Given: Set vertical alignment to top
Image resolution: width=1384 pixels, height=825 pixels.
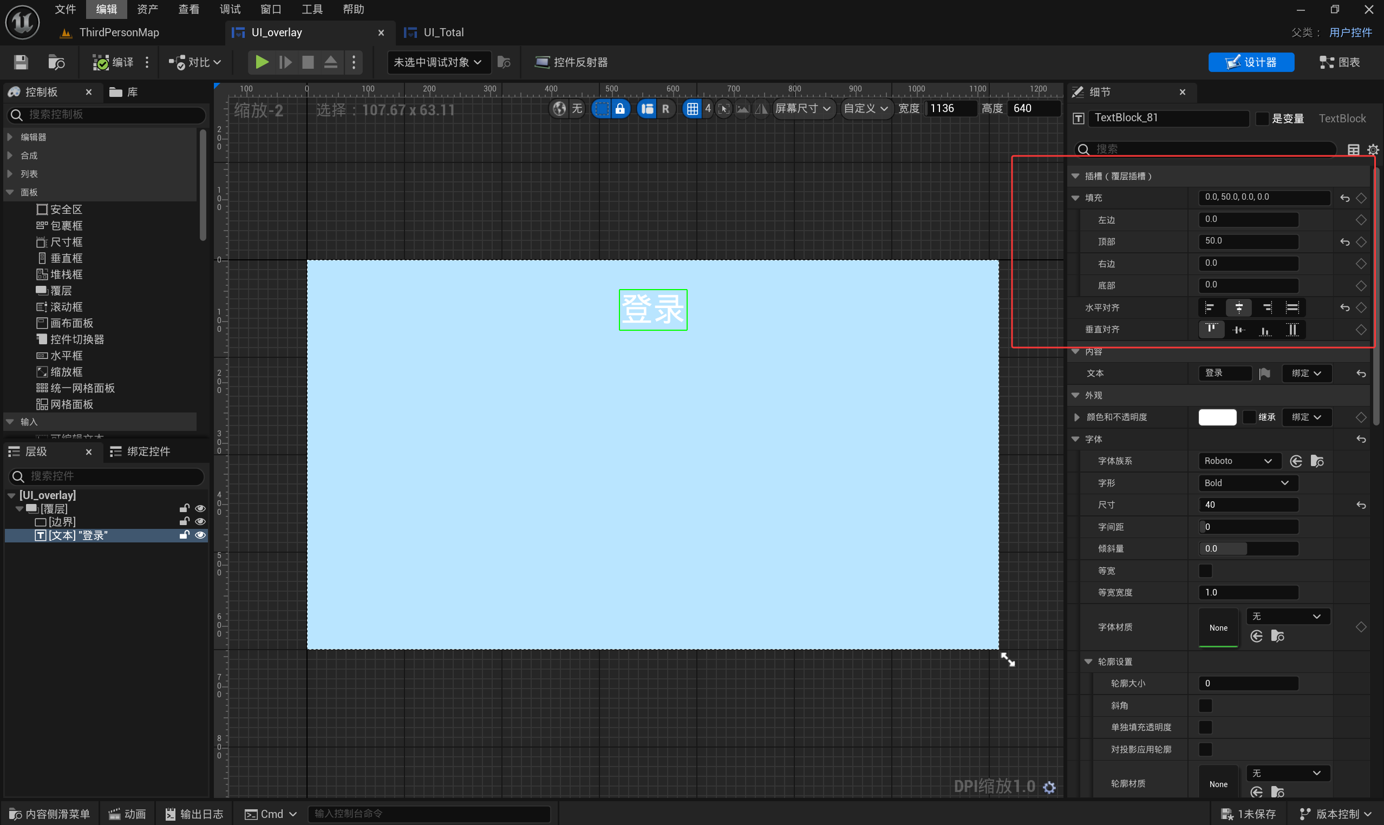Looking at the screenshot, I should [x=1211, y=330].
